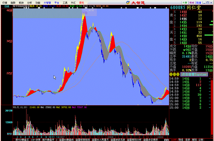Screen dimensions: 214x141
Task: Switch to the 财务 tab
Action: point(181,140)
